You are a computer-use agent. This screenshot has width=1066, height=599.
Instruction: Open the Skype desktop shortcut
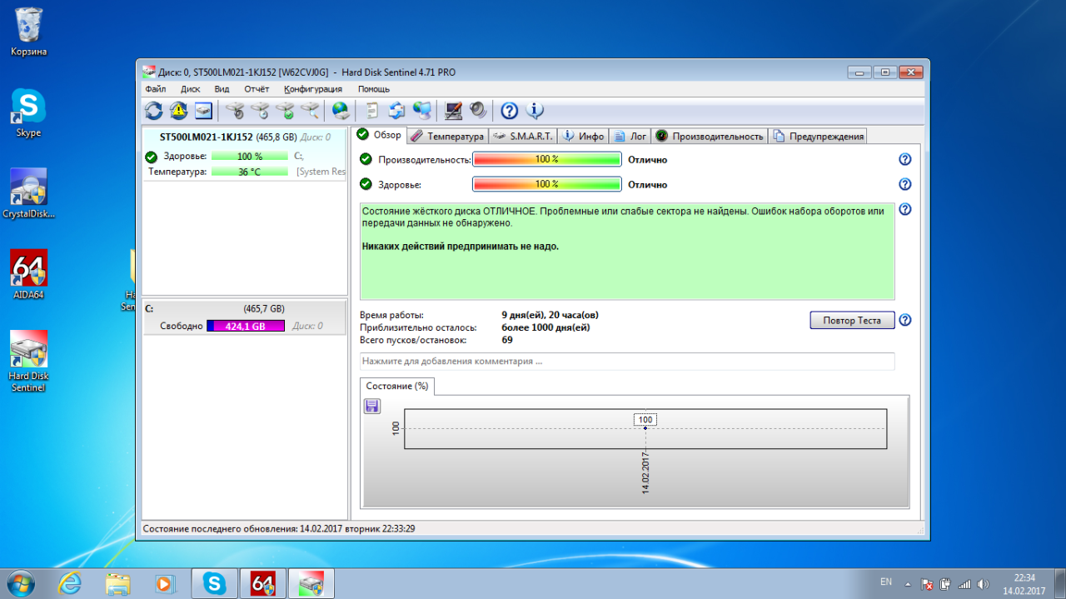(28, 113)
